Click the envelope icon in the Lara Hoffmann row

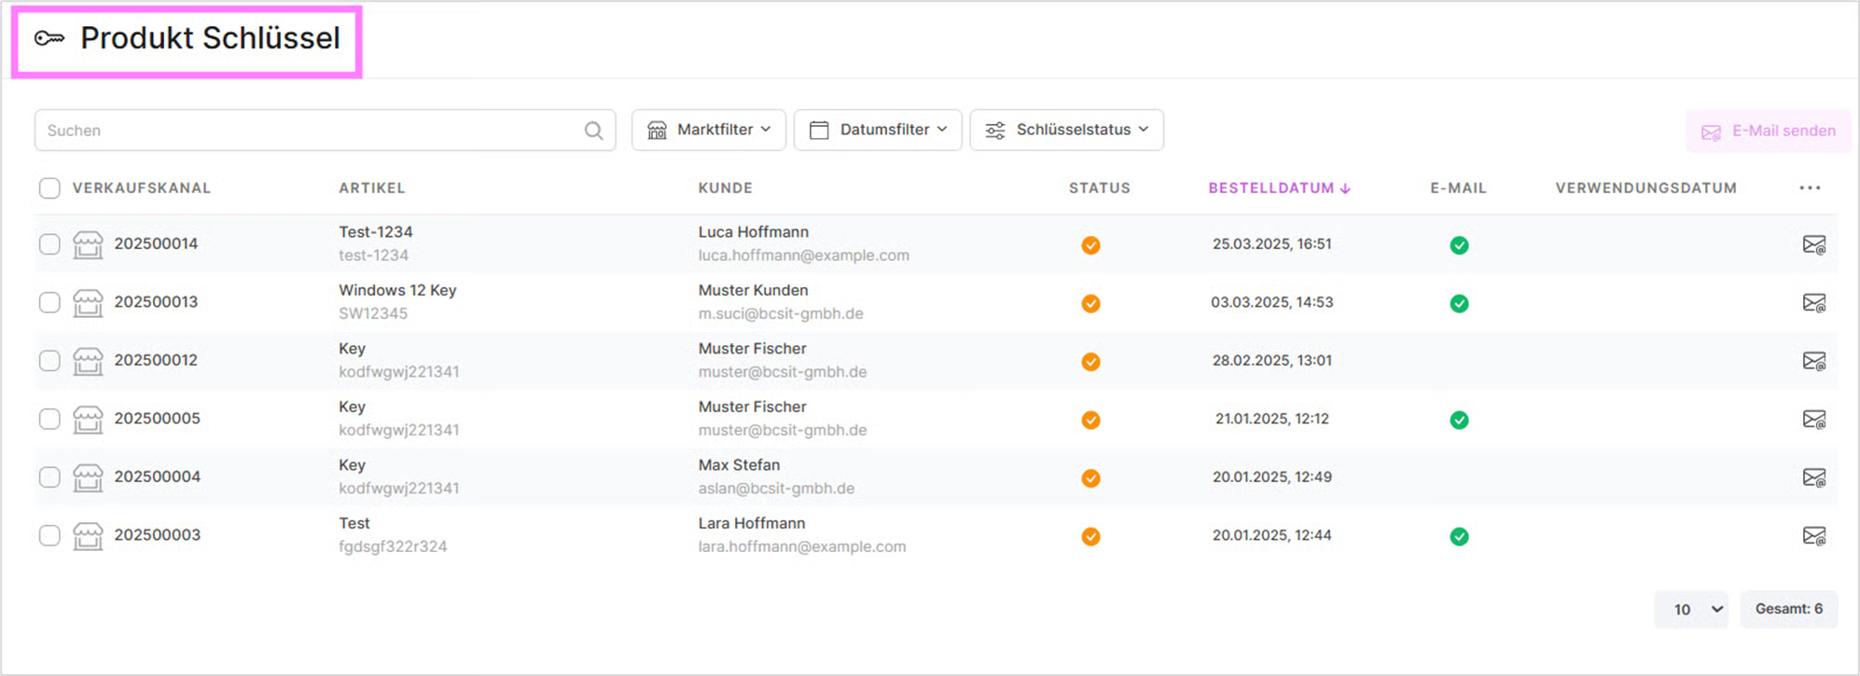[x=1813, y=535]
